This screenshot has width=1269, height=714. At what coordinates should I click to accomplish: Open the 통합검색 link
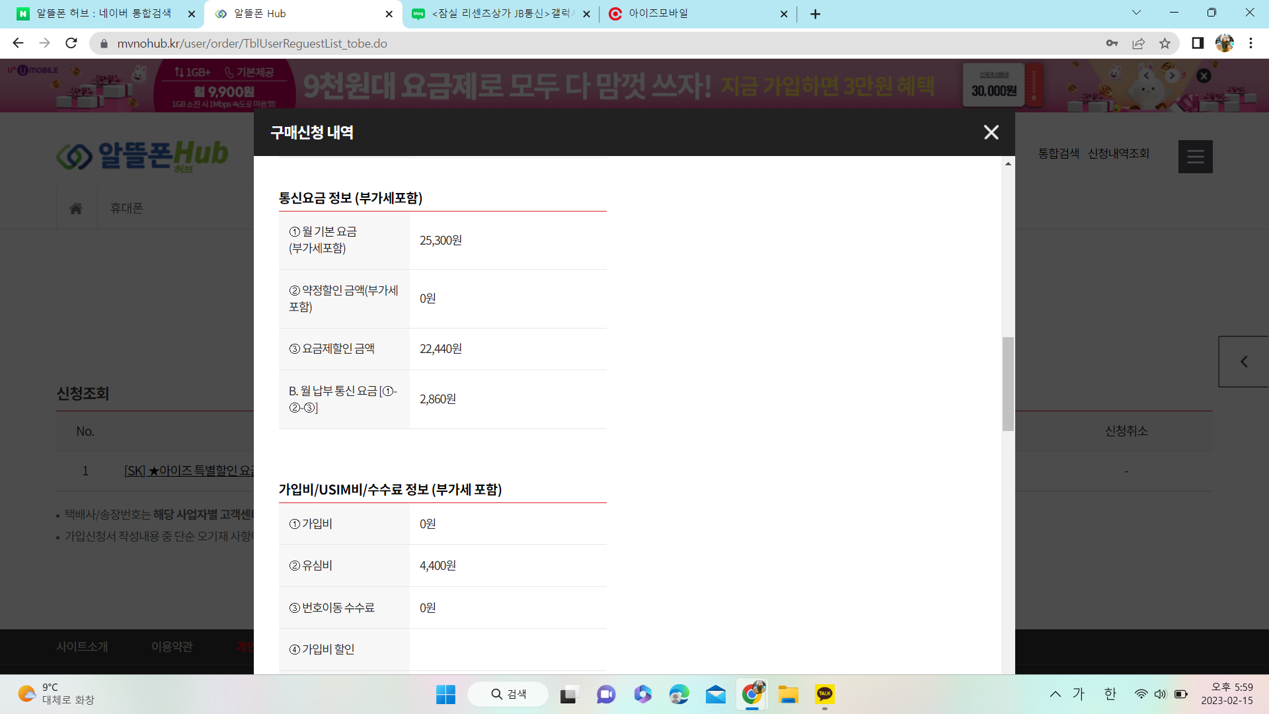(1058, 153)
